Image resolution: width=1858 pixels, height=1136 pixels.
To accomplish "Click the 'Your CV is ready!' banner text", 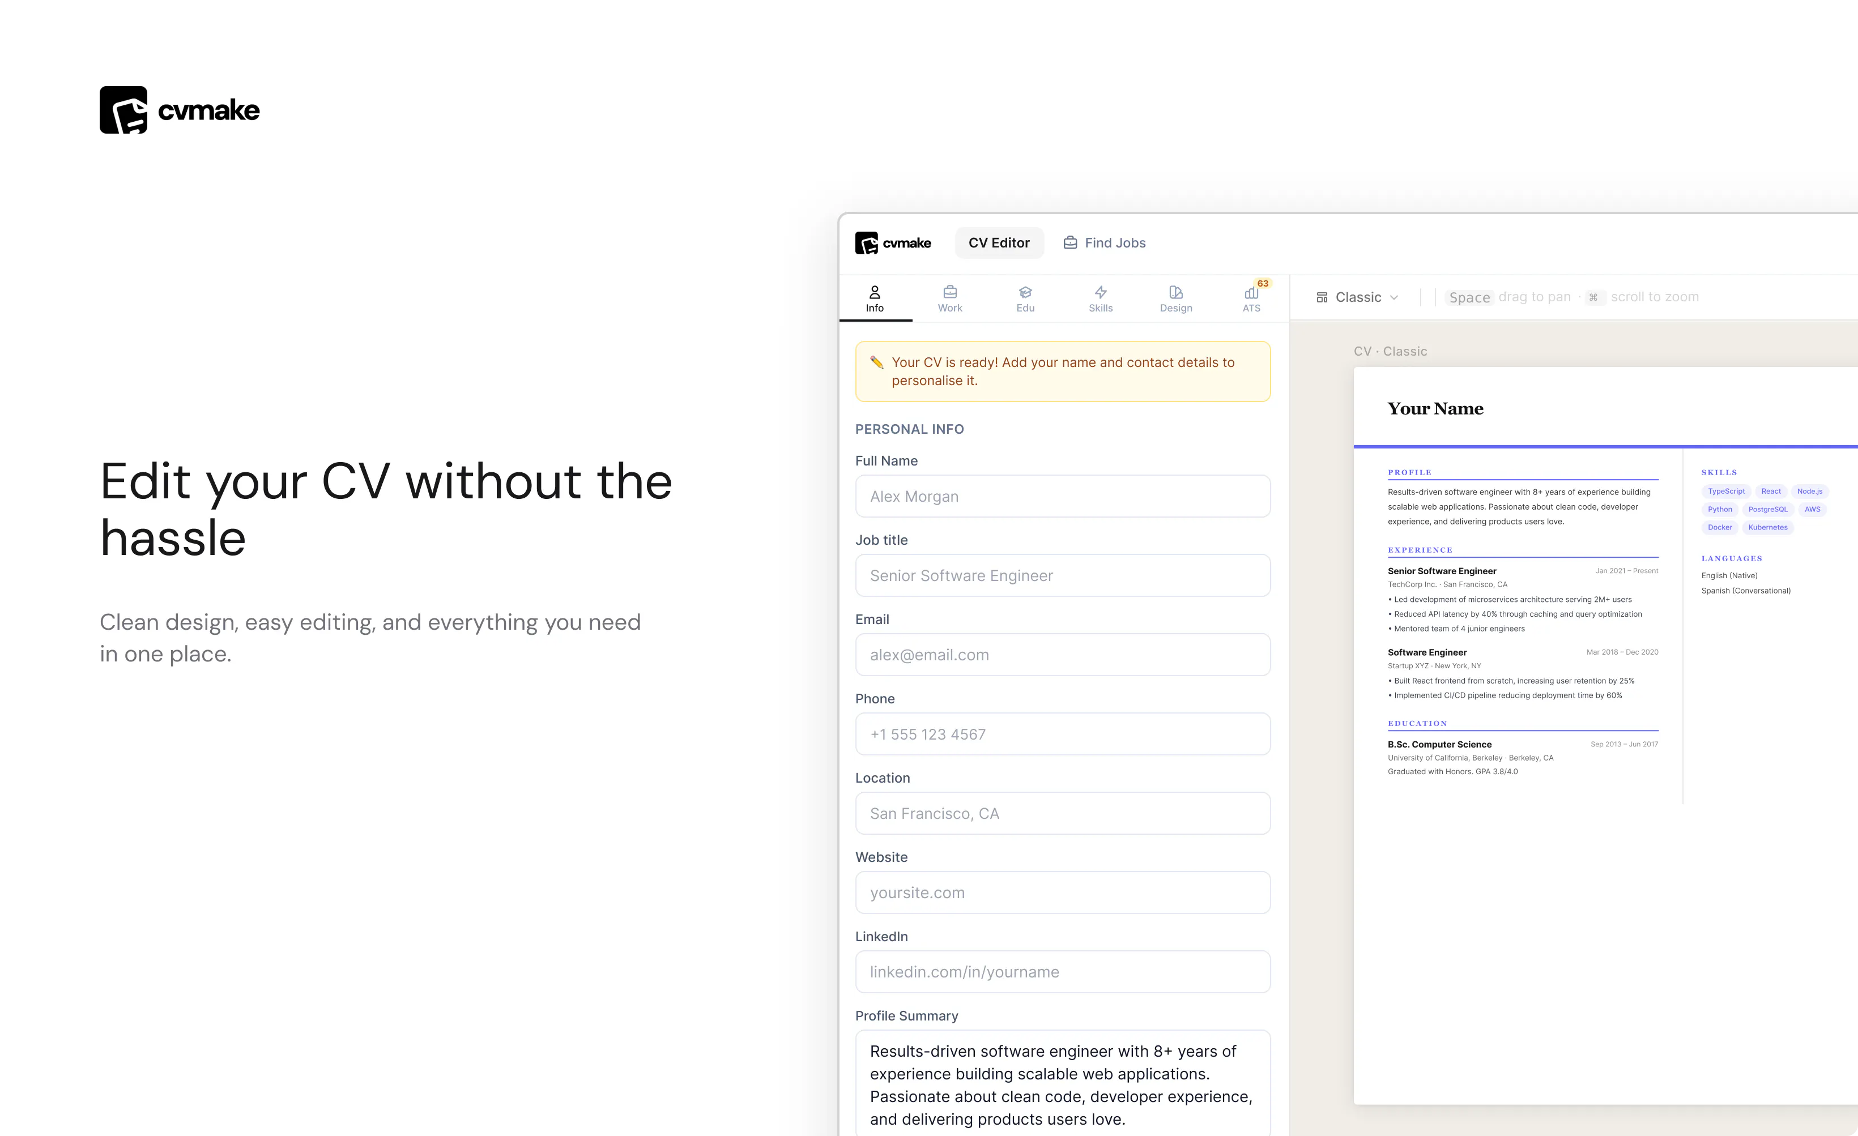I will [1063, 371].
